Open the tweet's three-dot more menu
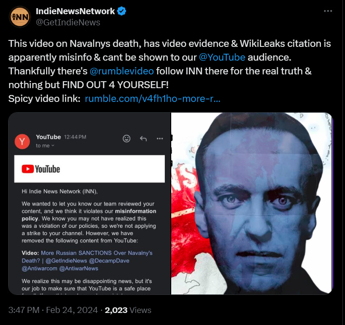 [x=328, y=11]
